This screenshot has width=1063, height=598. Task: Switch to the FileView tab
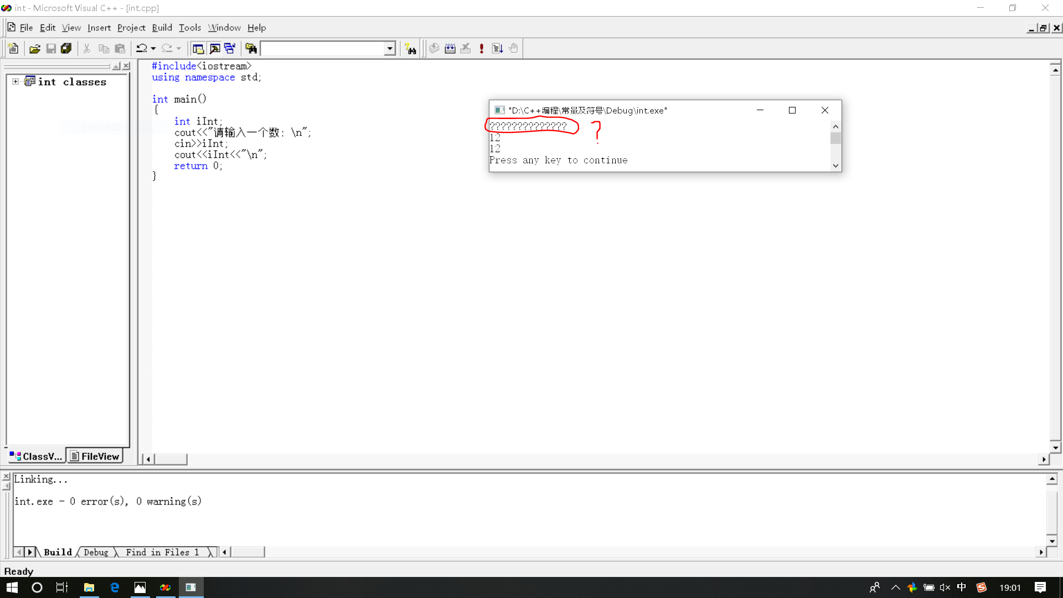(x=95, y=456)
